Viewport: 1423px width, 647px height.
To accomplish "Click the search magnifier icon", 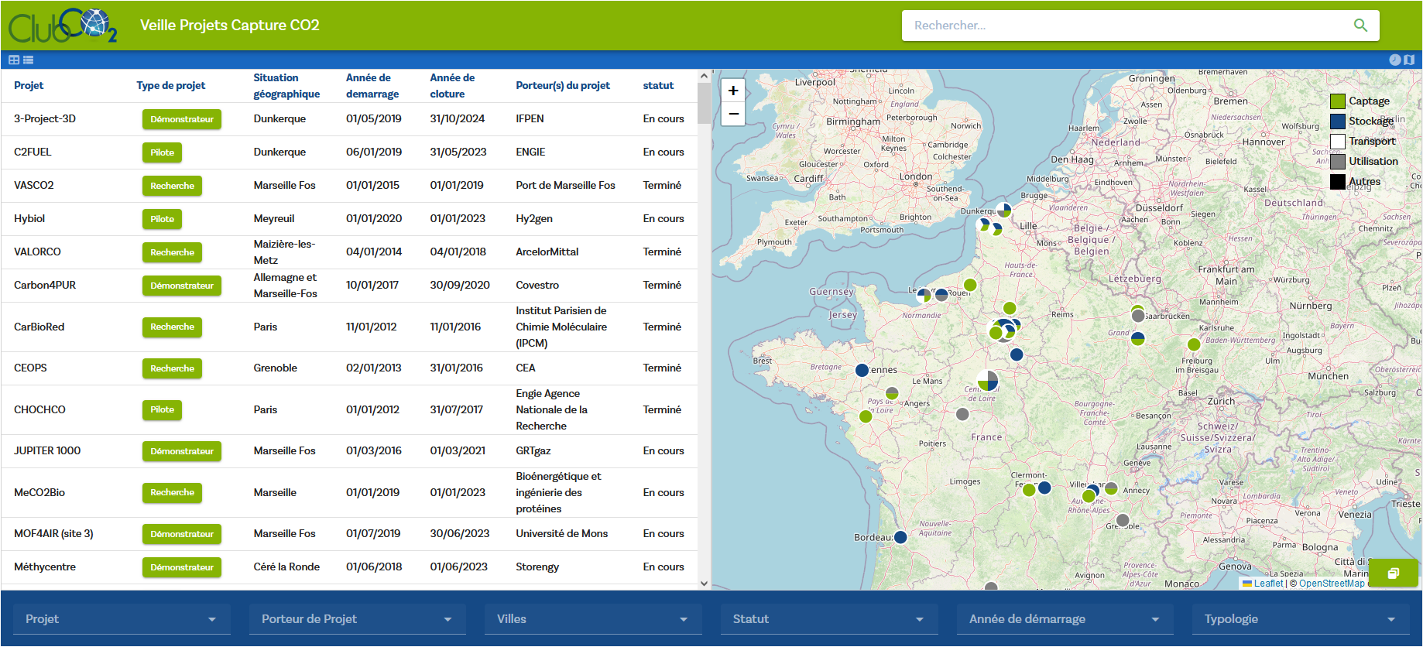I will click(1360, 26).
